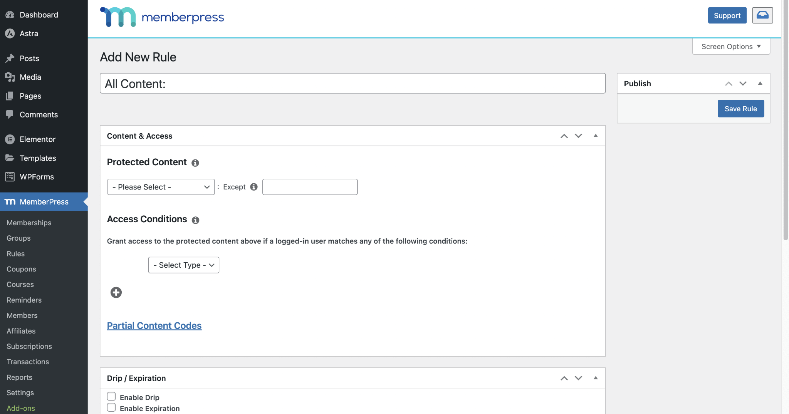Click the page vertical scrollbar
Image resolution: width=789 pixels, height=414 pixels.
pos(785,119)
